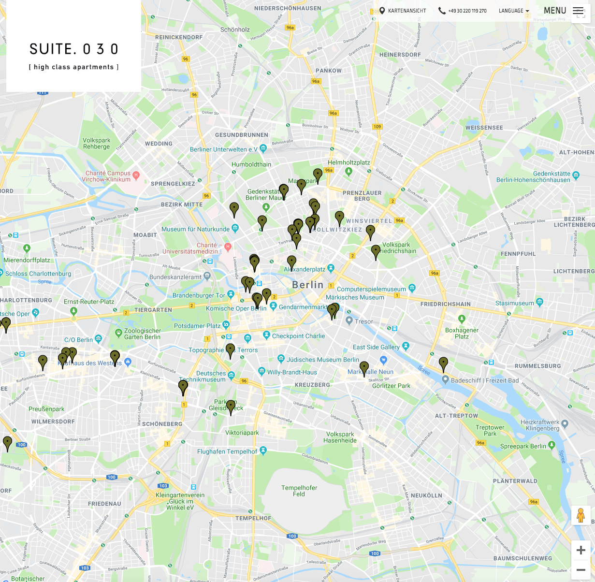Toggle fullscreen map view icon

pyautogui.click(x=581, y=14)
